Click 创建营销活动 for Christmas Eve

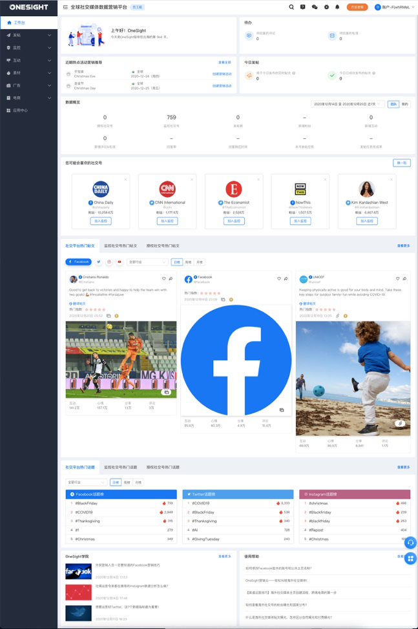[x=222, y=74]
